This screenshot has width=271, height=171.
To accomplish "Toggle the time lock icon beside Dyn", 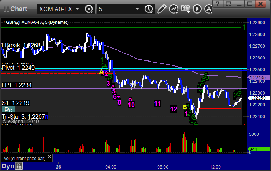I will [x=19, y=166].
